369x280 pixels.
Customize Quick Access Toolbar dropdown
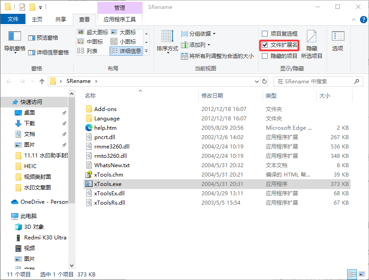(41, 8)
